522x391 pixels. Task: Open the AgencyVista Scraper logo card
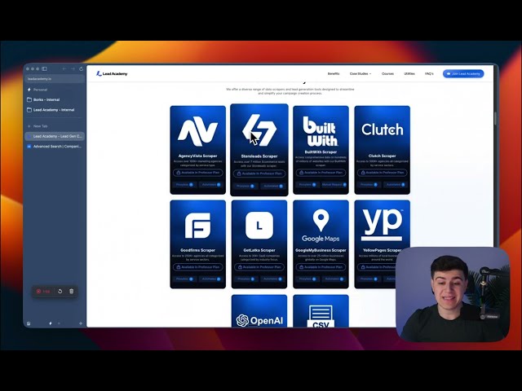coord(198,130)
